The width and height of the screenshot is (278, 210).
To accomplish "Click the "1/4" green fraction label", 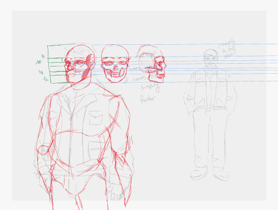I will (x=41, y=72).
